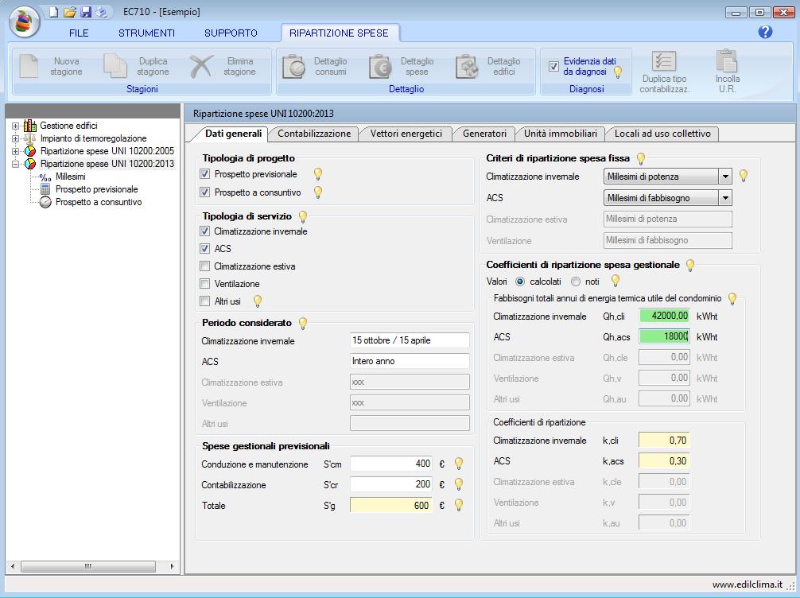This screenshot has height=598, width=800.
Task: Click Nuova stagione toolbar icon
Action: click(29, 66)
